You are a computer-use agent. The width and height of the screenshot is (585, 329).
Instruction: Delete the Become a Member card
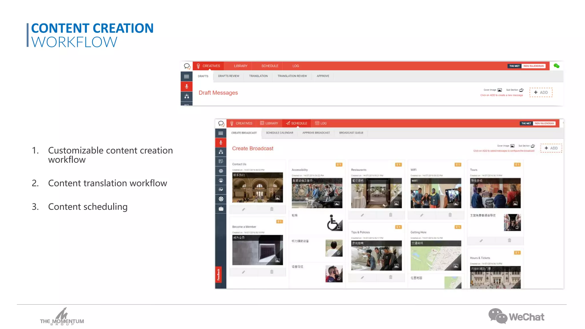click(272, 272)
